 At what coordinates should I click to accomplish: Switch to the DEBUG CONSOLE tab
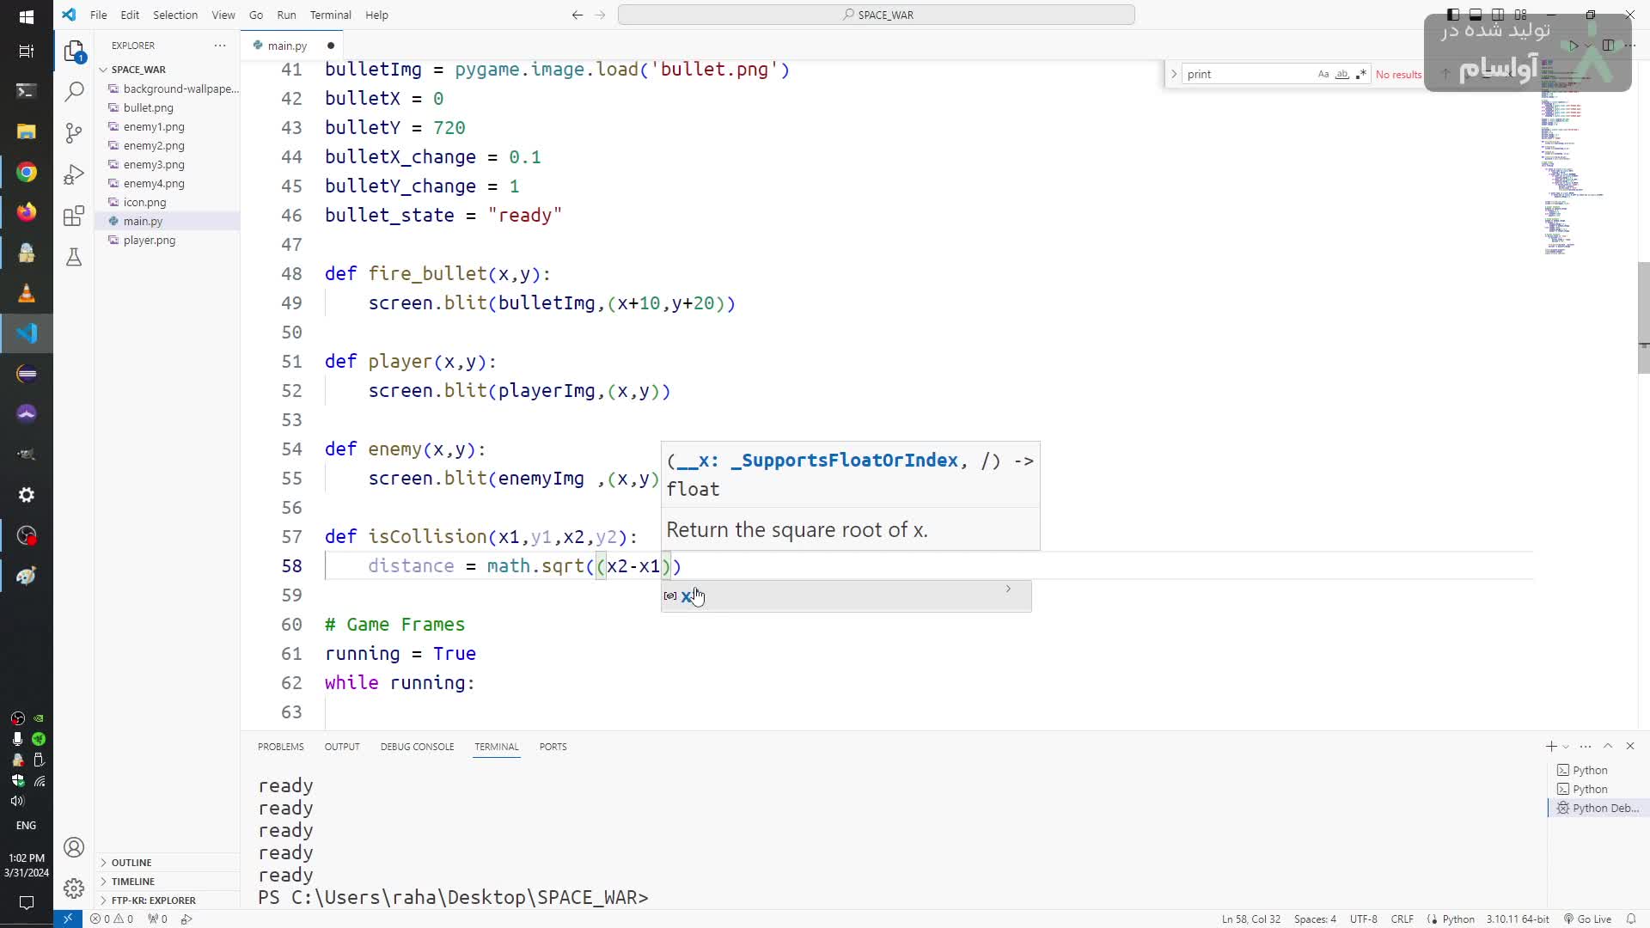coord(417,747)
